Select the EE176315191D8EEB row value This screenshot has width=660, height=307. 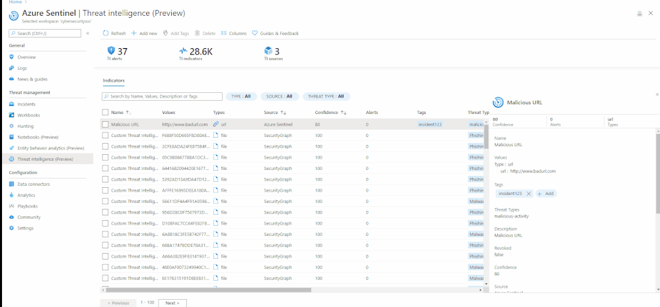tap(185, 278)
